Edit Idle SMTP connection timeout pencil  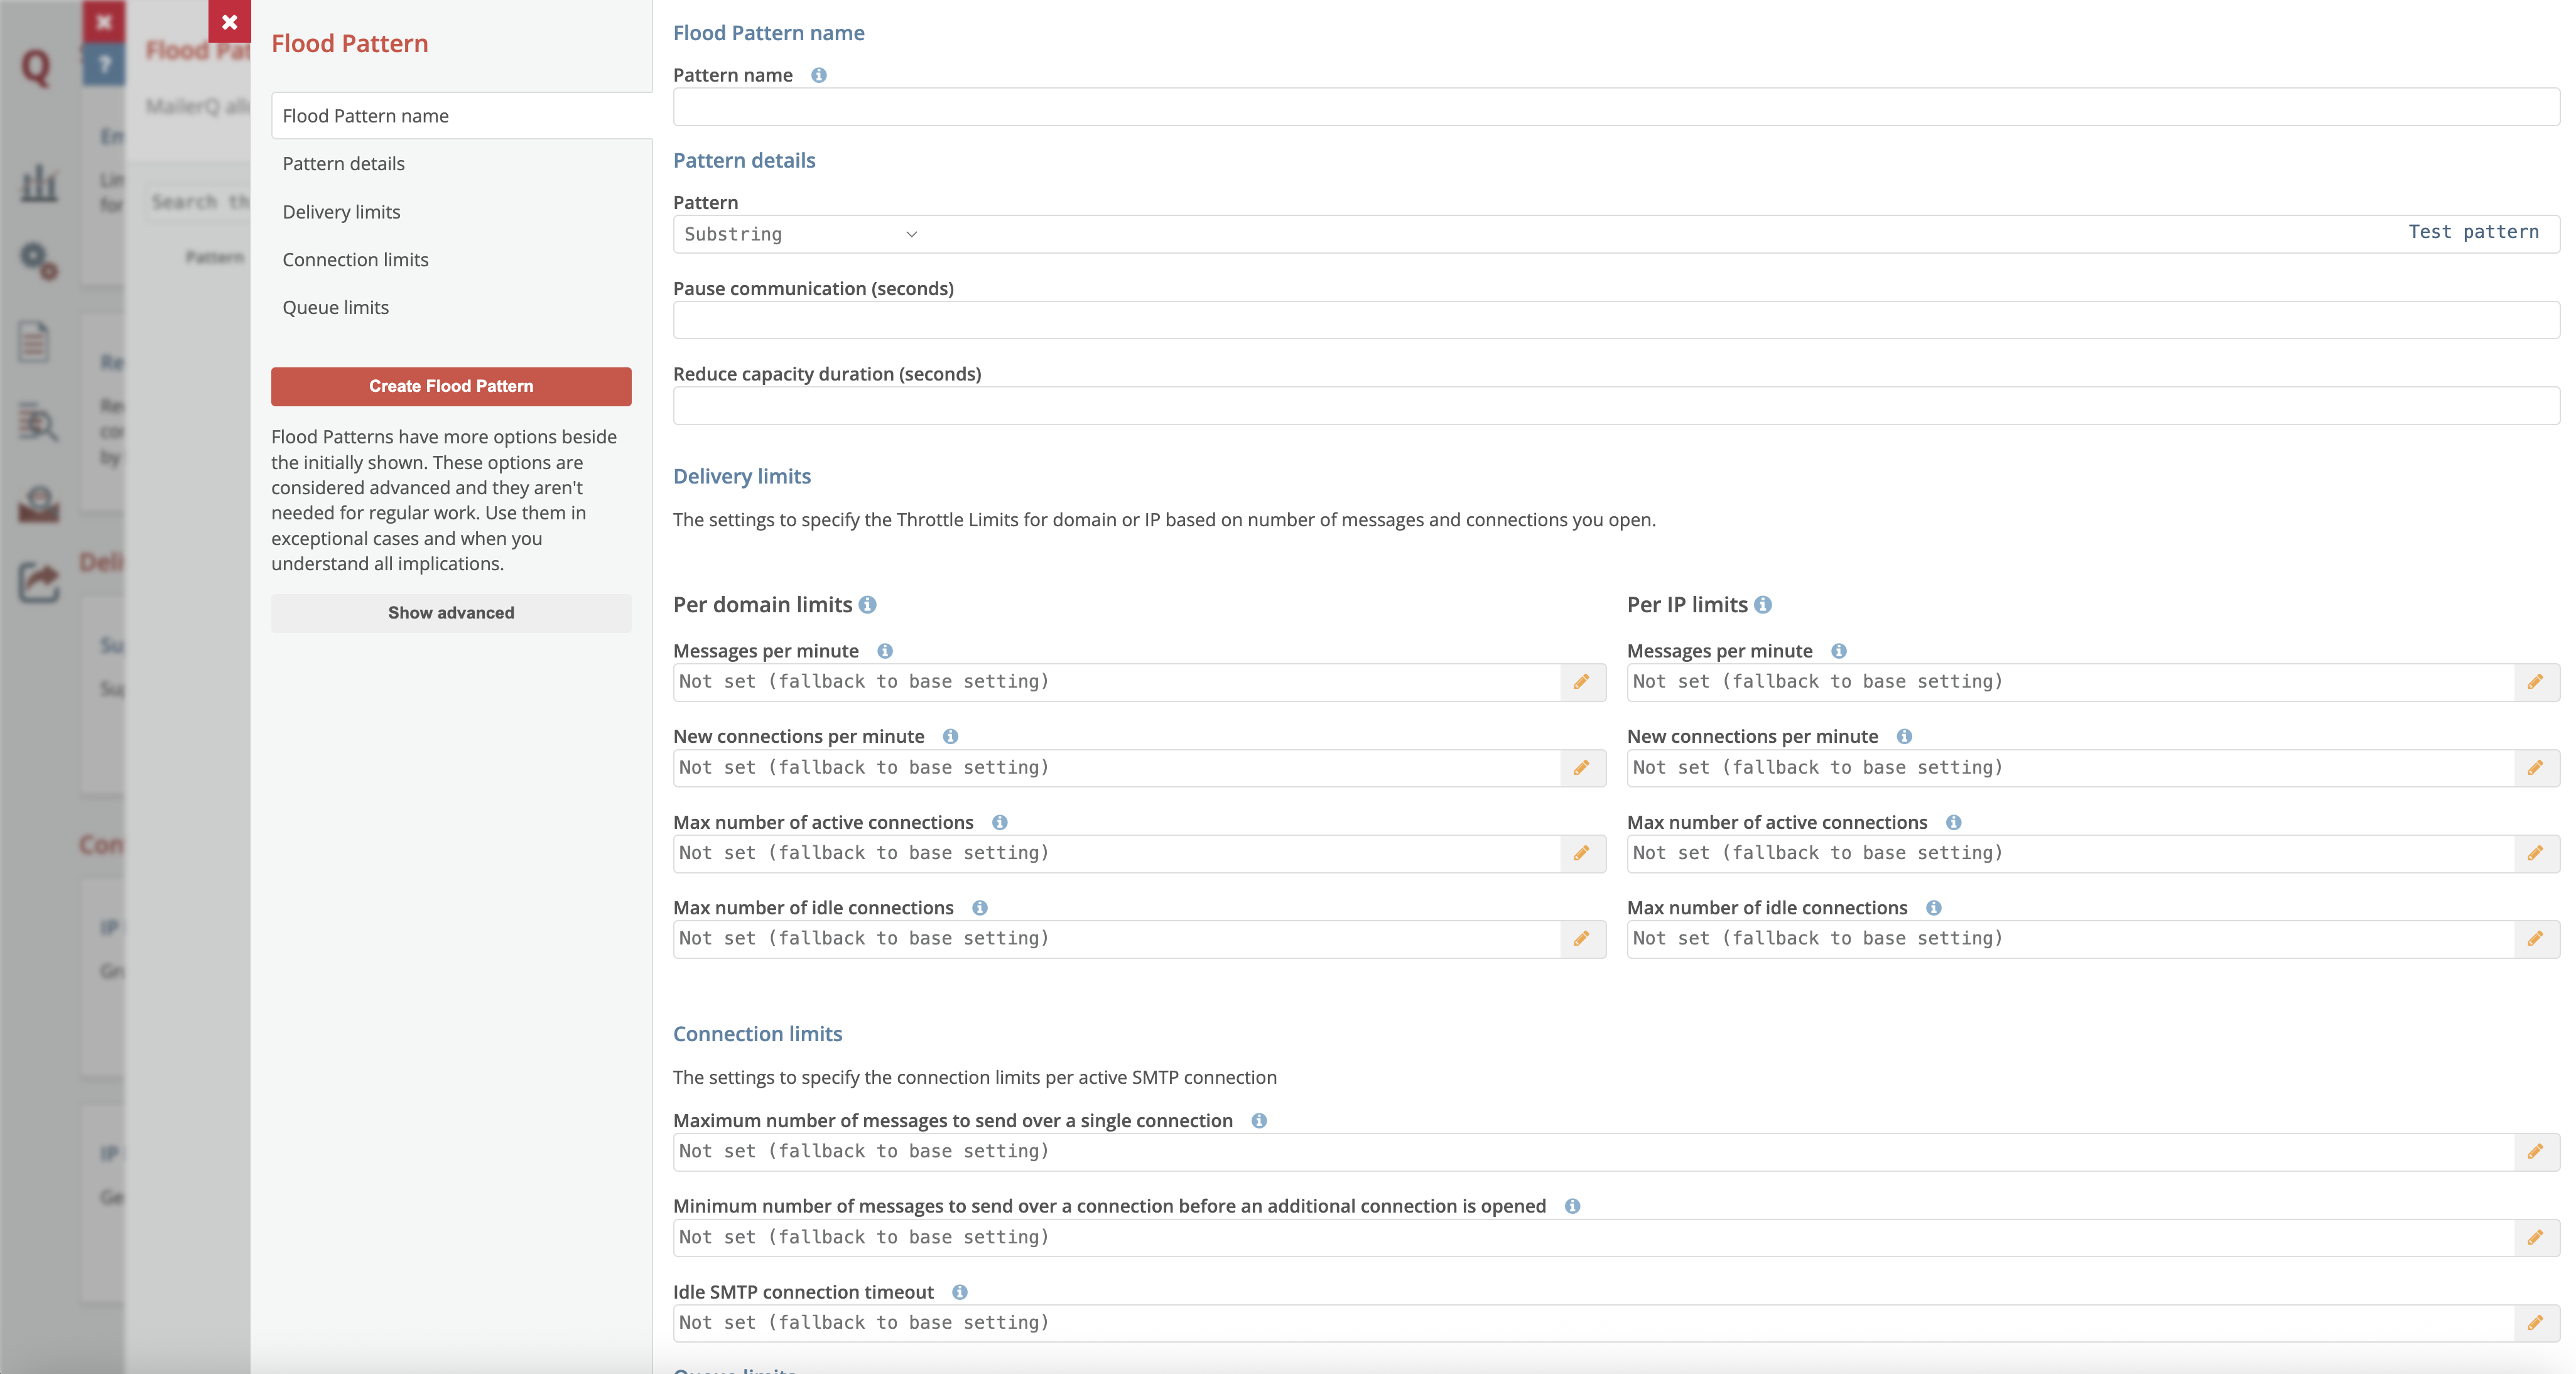click(2536, 1323)
